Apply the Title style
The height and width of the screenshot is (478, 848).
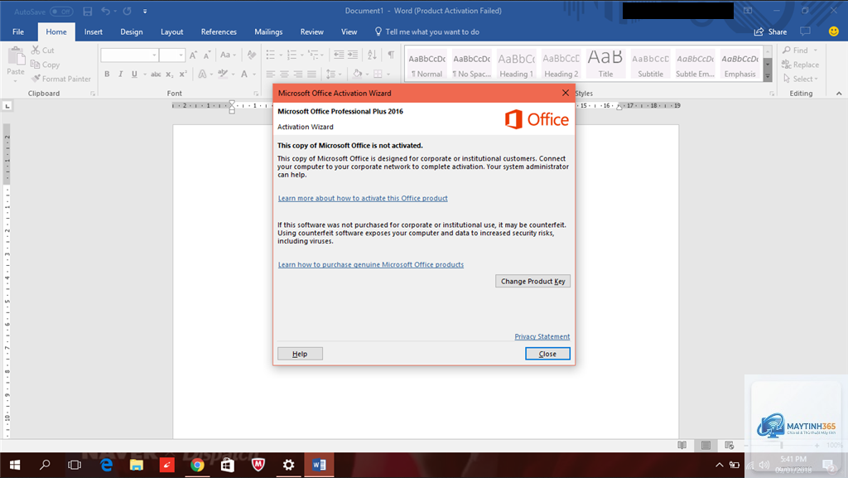pyautogui.click(x=605, y=64)
